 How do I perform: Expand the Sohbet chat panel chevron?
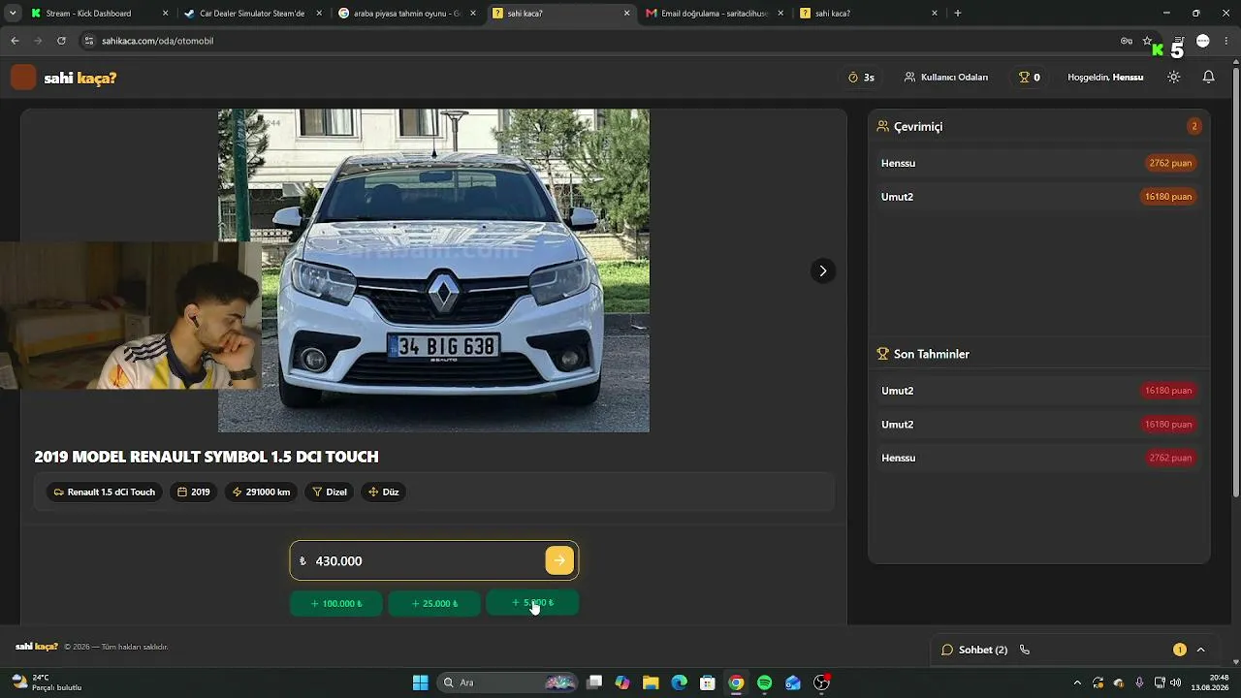(x=1200, y=650)
